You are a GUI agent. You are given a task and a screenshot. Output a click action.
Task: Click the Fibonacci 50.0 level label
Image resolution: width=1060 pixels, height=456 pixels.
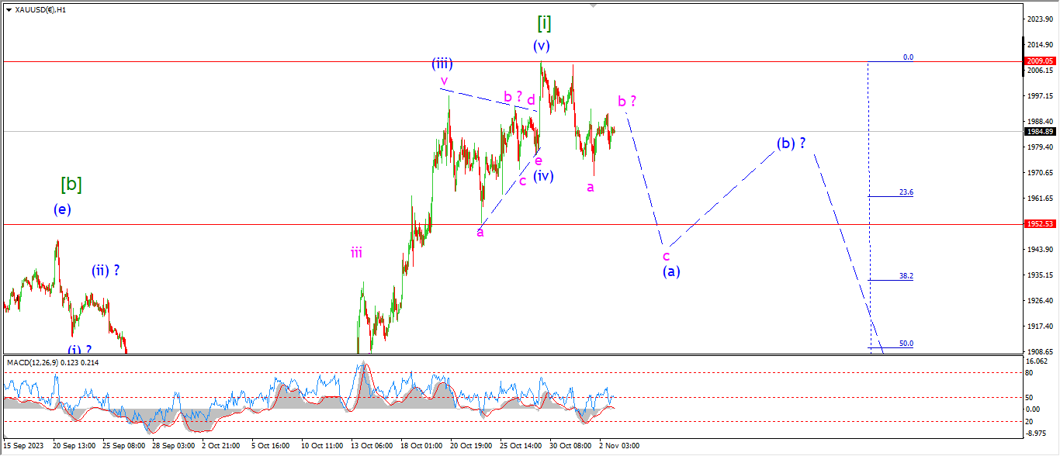[906, 344]
